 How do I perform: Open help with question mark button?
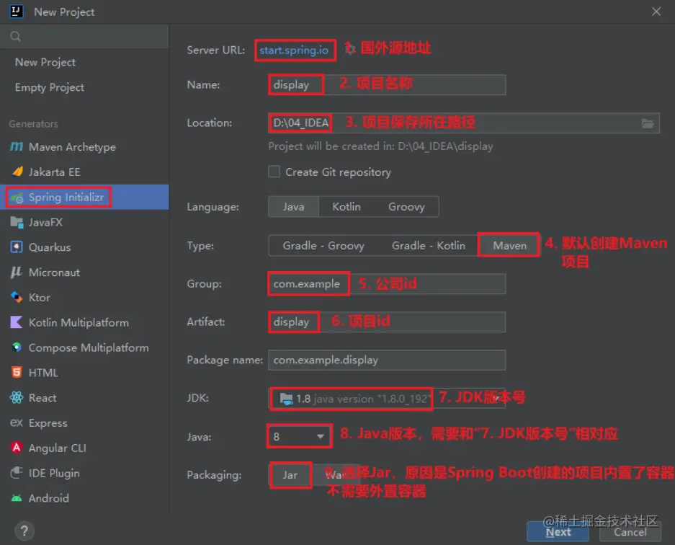pos(24,531)
